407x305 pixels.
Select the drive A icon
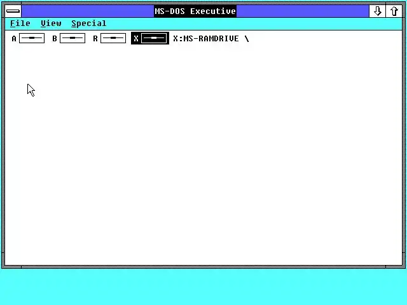[x=28, y=38]
